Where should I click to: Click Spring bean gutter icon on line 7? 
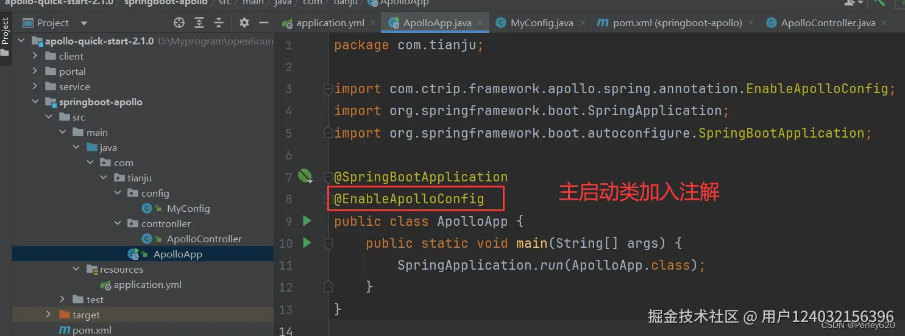[305, 177]
